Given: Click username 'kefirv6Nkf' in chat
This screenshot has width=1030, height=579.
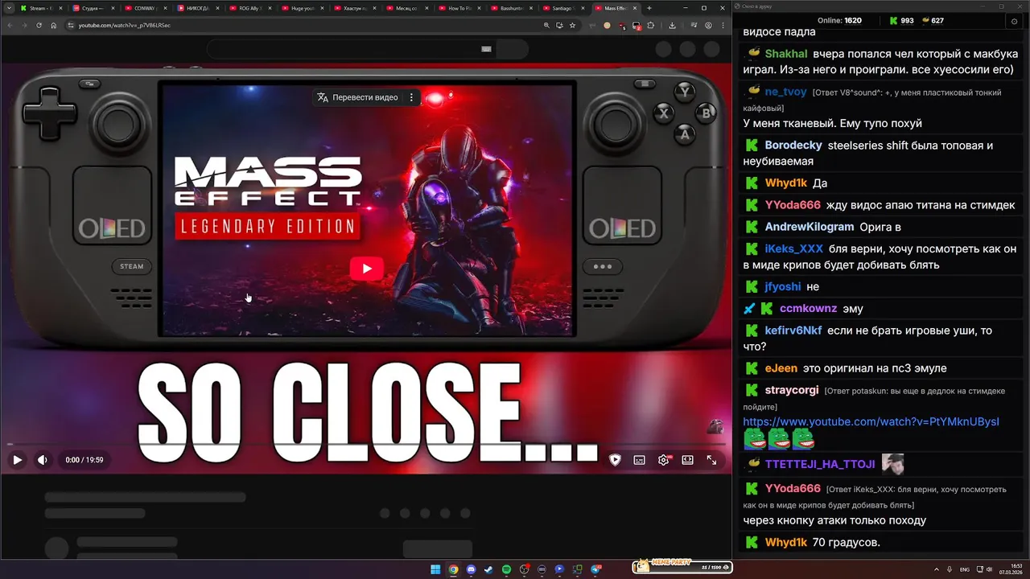Looking at the screenshot, I should pyautogui.click(x=793, y=331).
